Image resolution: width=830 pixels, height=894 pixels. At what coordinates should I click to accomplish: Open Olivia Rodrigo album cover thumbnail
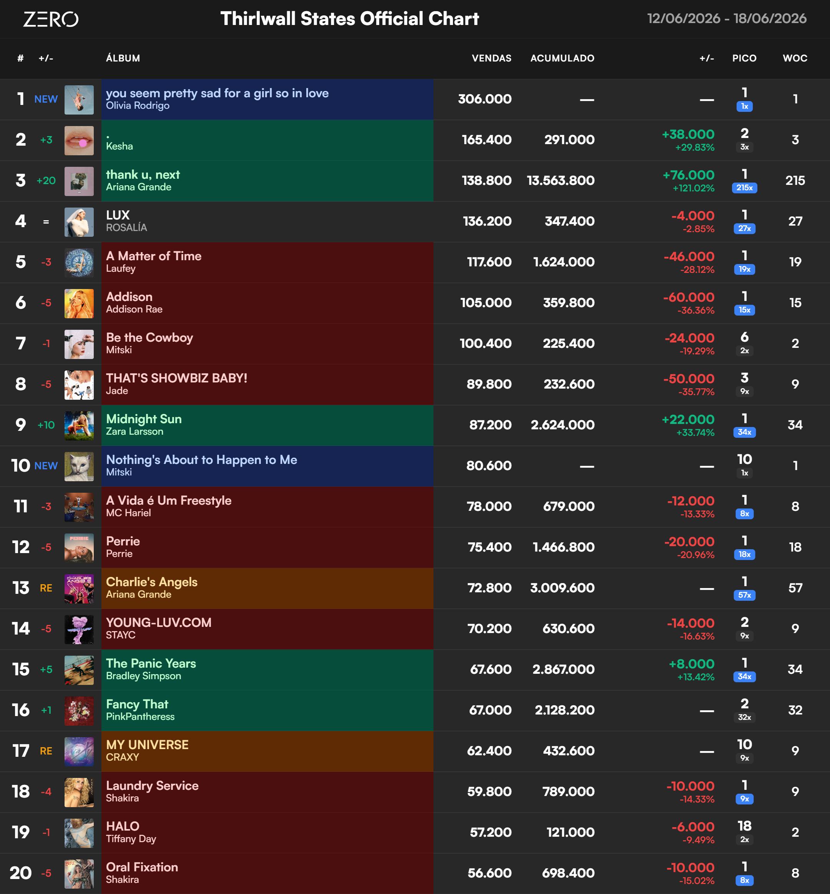(x=79, y=100)
